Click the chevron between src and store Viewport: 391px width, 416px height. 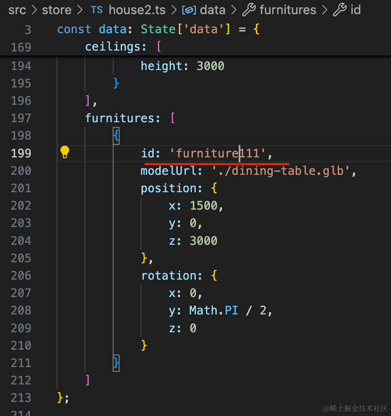[34, 10]
